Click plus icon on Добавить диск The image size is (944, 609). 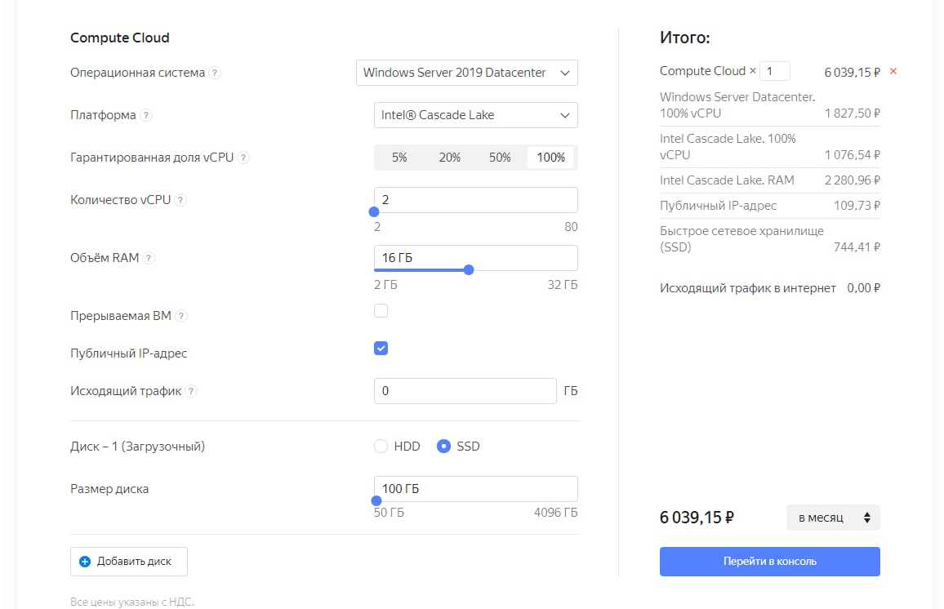[x=85, y=562]
